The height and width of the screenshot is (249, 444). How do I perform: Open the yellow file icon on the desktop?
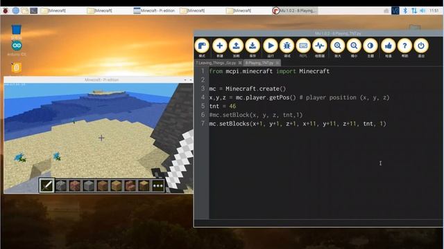click(17, 68)
